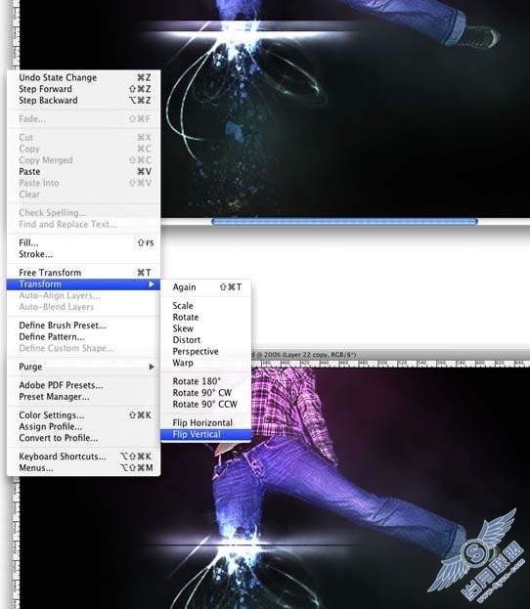Select Rotate 90° CW
The height and width of the screenshot is (609, 530).
click(205, 393)
